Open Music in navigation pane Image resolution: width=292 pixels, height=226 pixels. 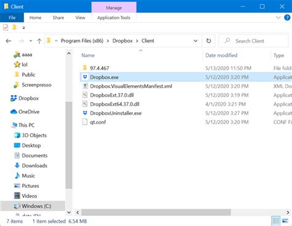pyautogui.click(x=28, y=175)
